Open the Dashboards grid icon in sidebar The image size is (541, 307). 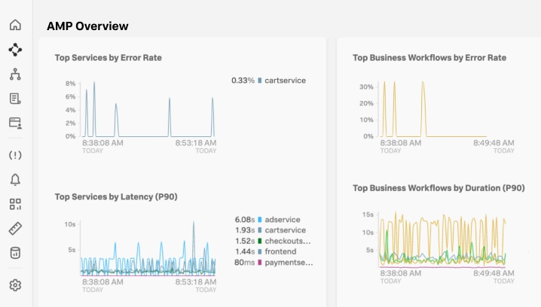[15, 204]
